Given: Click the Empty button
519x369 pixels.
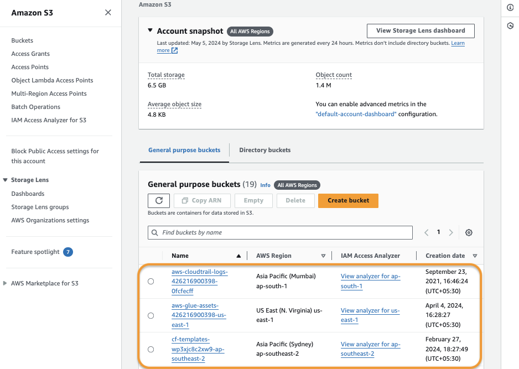Looking at the screenshot, I should click(x=253, y=201).
